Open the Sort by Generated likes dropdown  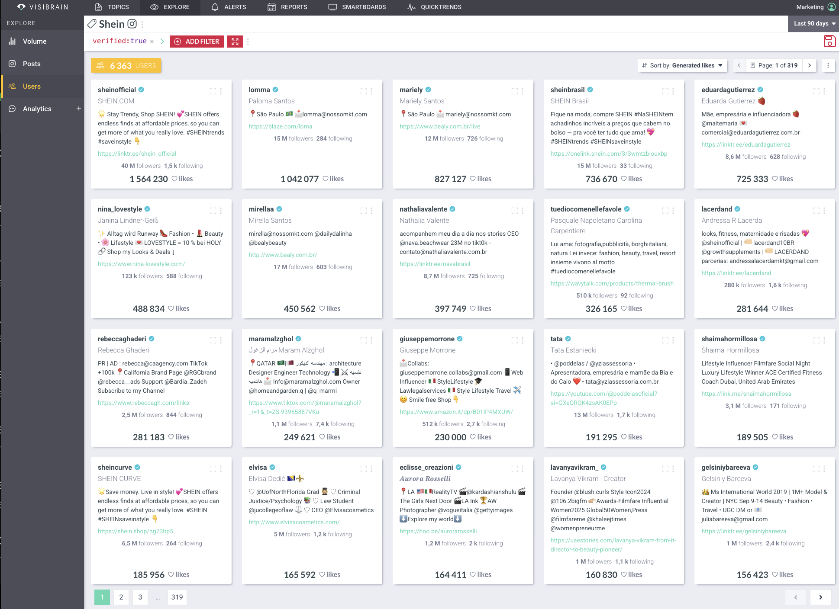click(x=682, y=65)
